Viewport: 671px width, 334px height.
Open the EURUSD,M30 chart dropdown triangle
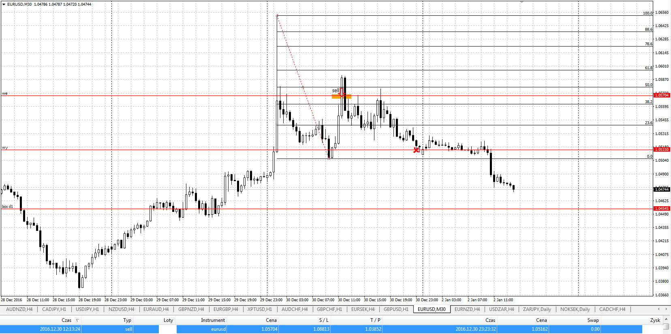tap(4, 4)
